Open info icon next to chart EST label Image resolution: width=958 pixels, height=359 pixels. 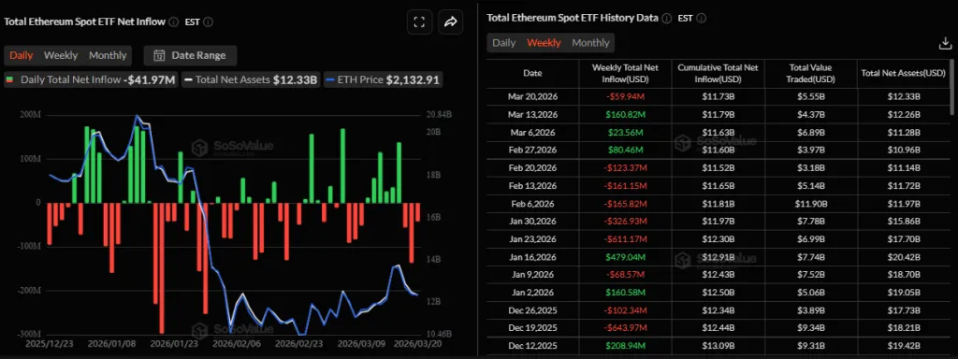point(209,22)
